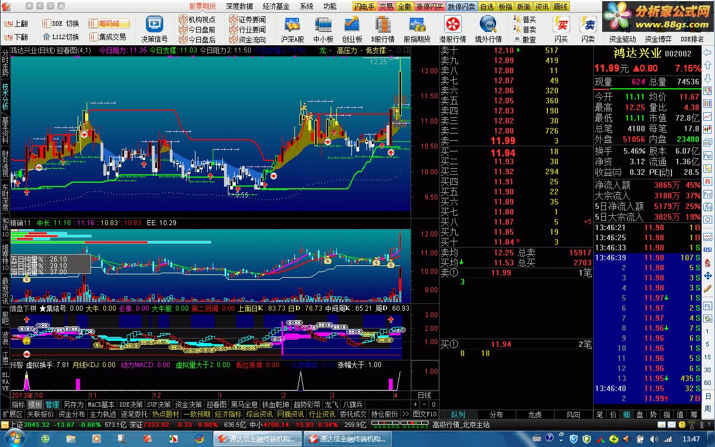Viewport: 715px width, 447px height.
Task: Switch to 黑马全息 indicator tab
Action: pos(244,405)
